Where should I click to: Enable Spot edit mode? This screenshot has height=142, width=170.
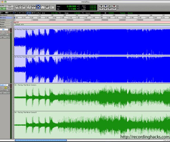click(x=10, y=6)
